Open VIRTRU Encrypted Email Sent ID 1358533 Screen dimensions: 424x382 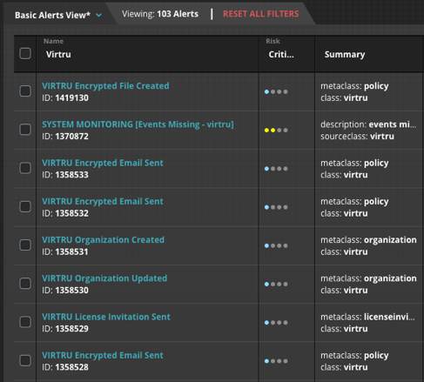pyautogui.click(x=103, y=163)
